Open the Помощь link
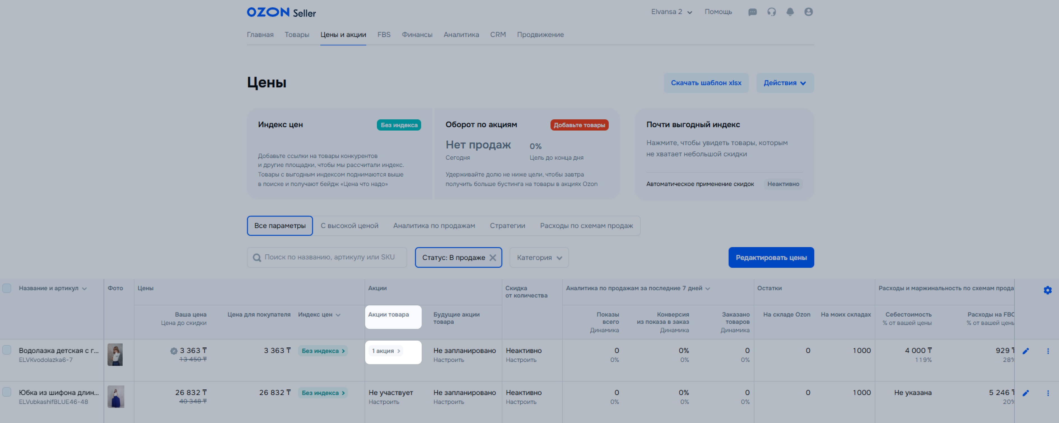Viewport: 1059px width, 423px height. click(x=718, y=12)
